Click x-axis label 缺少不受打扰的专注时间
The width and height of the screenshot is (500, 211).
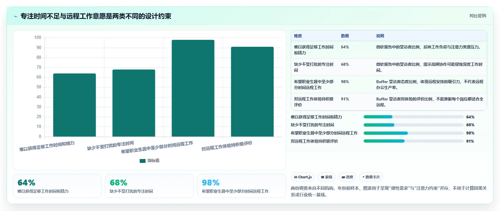tap(110, 146)
